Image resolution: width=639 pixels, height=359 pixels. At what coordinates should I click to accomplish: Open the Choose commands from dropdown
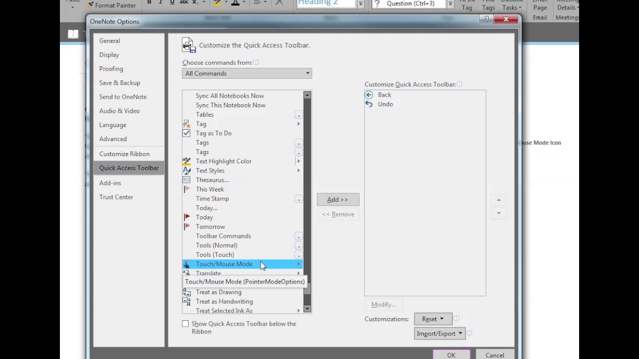tap(247, 73)
